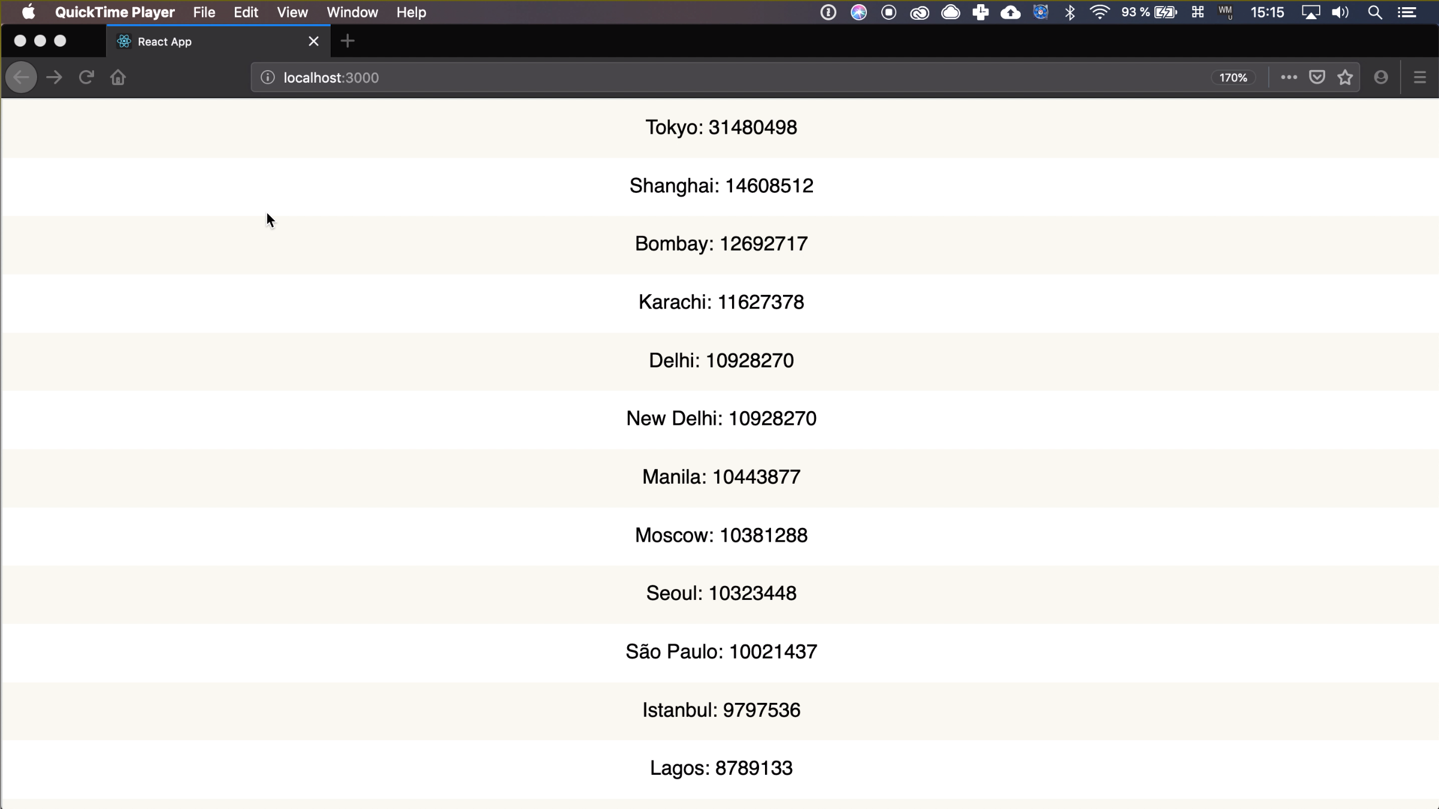Open the volume control menu
The width and height of the screenshot is (1439, 809).
pos(1341,12)
